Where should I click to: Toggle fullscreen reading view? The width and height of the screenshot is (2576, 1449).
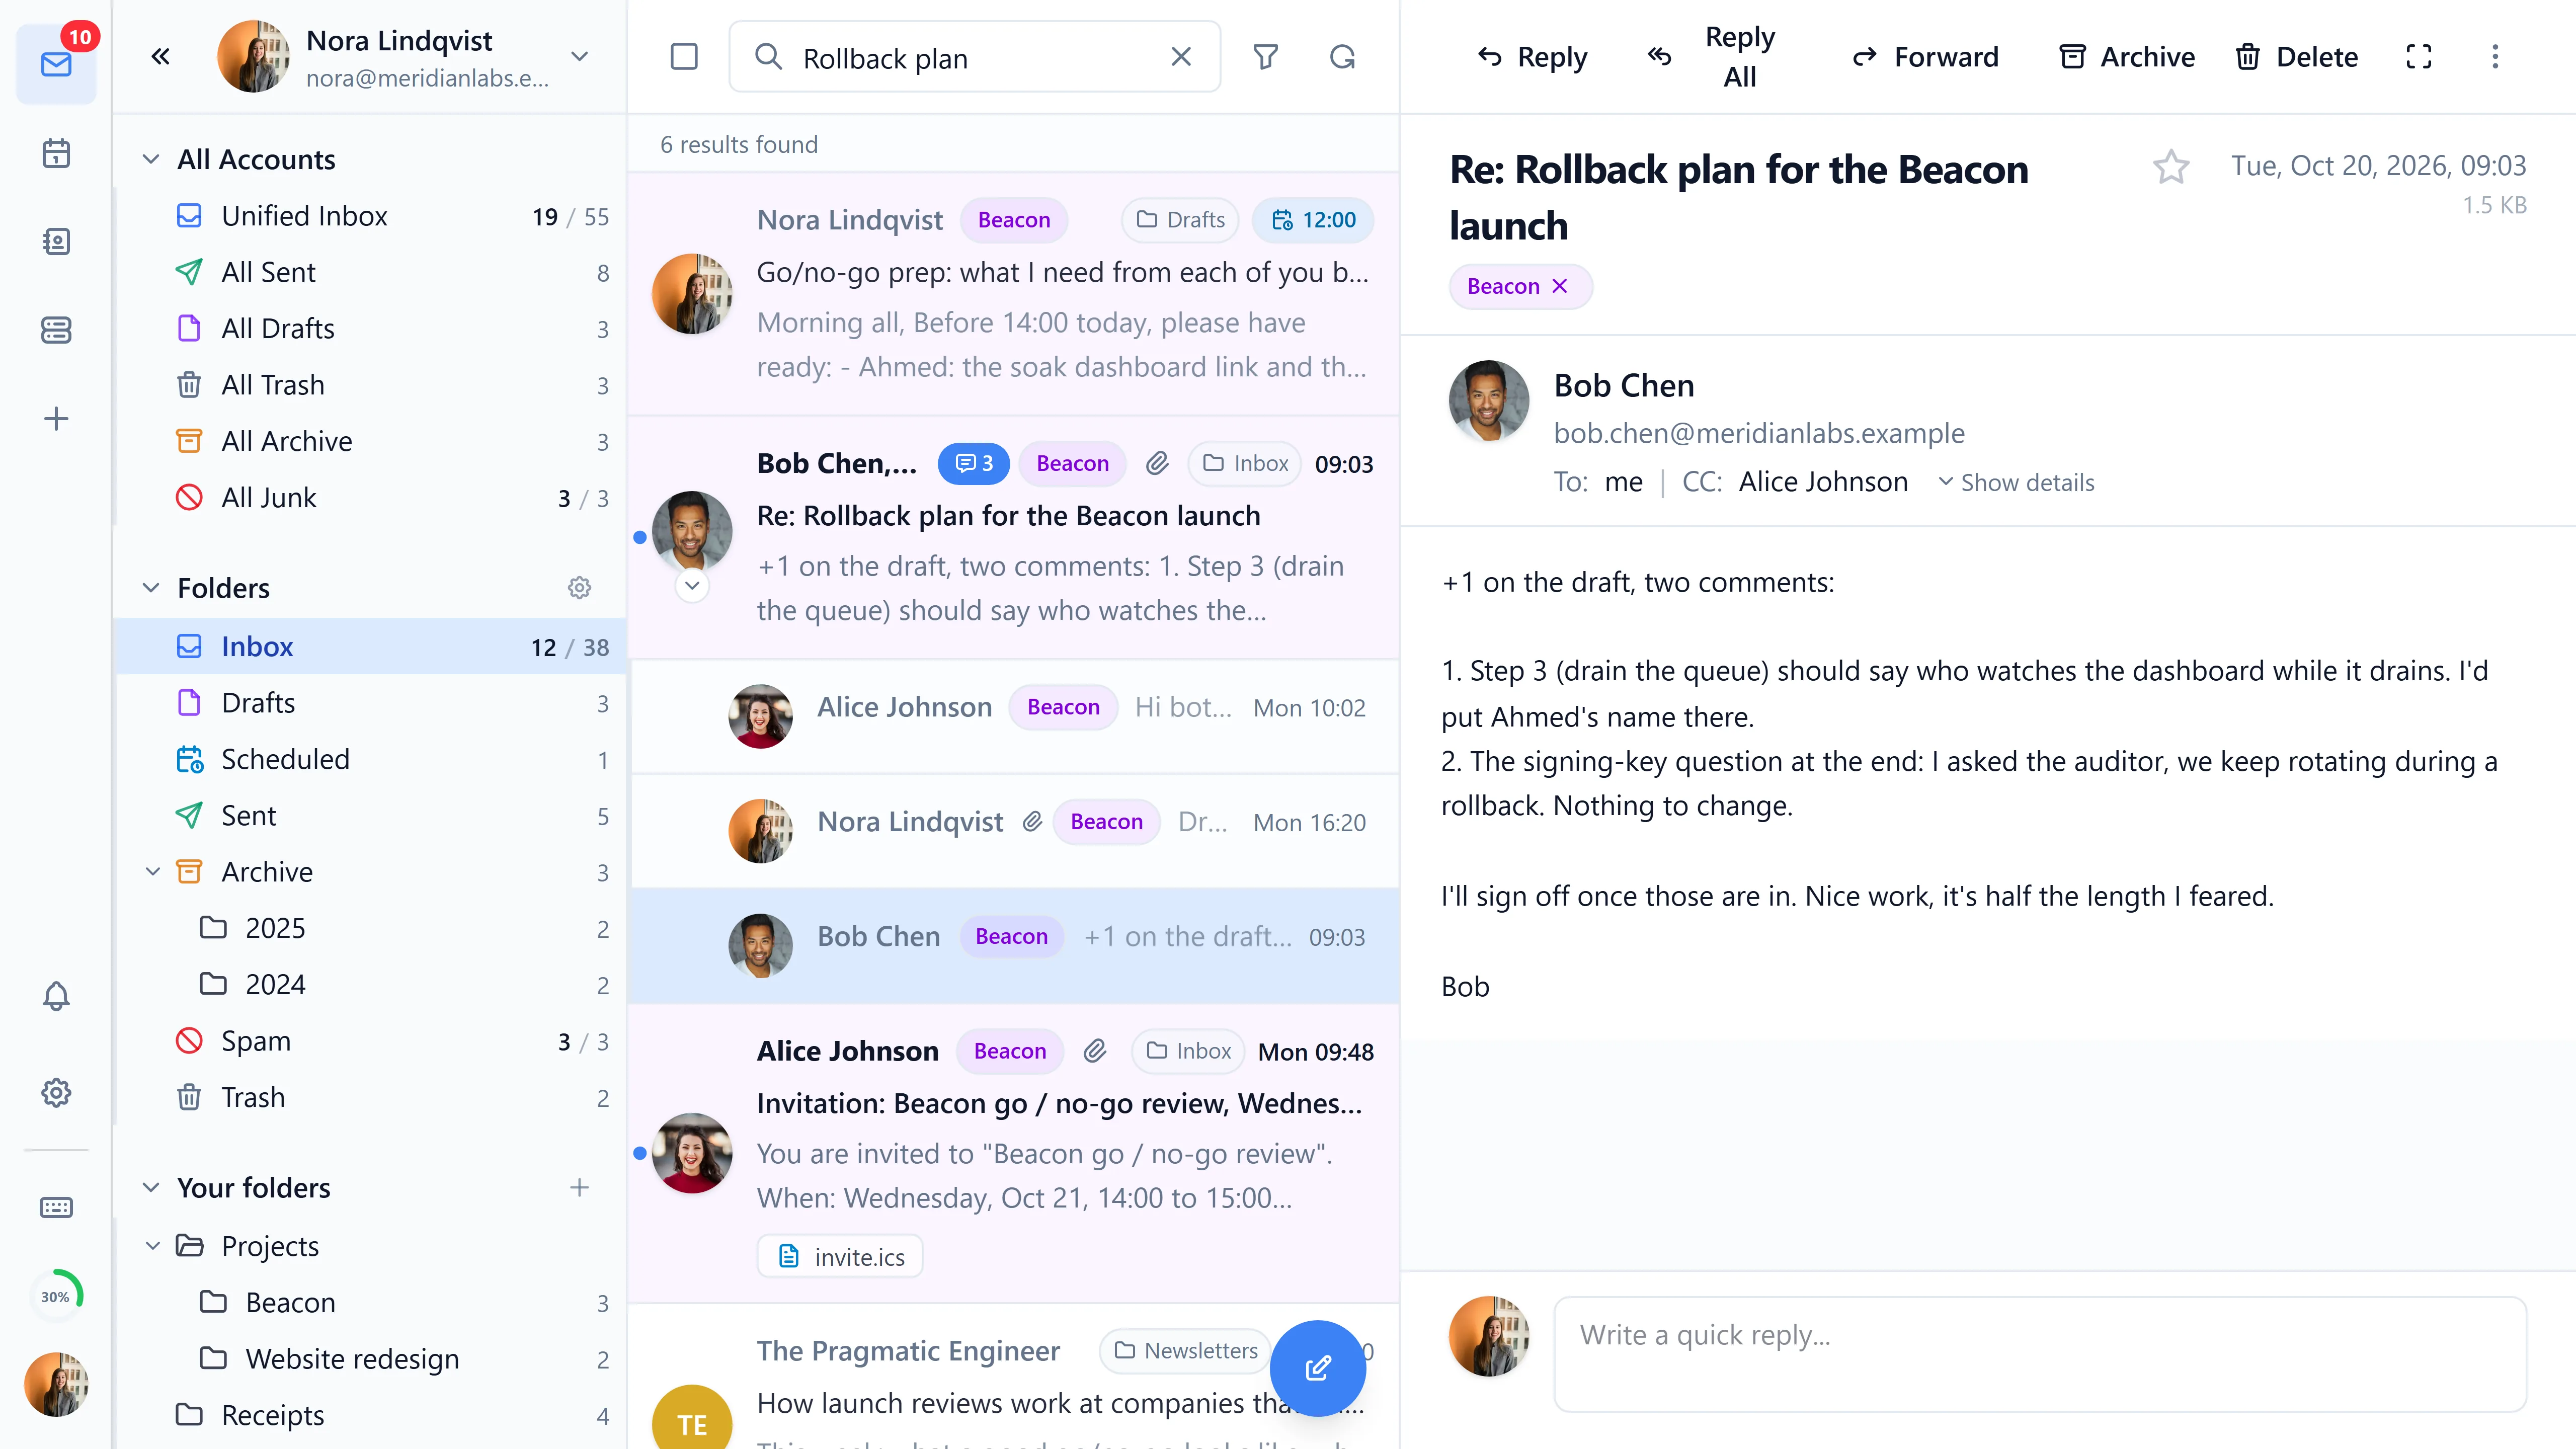(x=2419, y=57)
